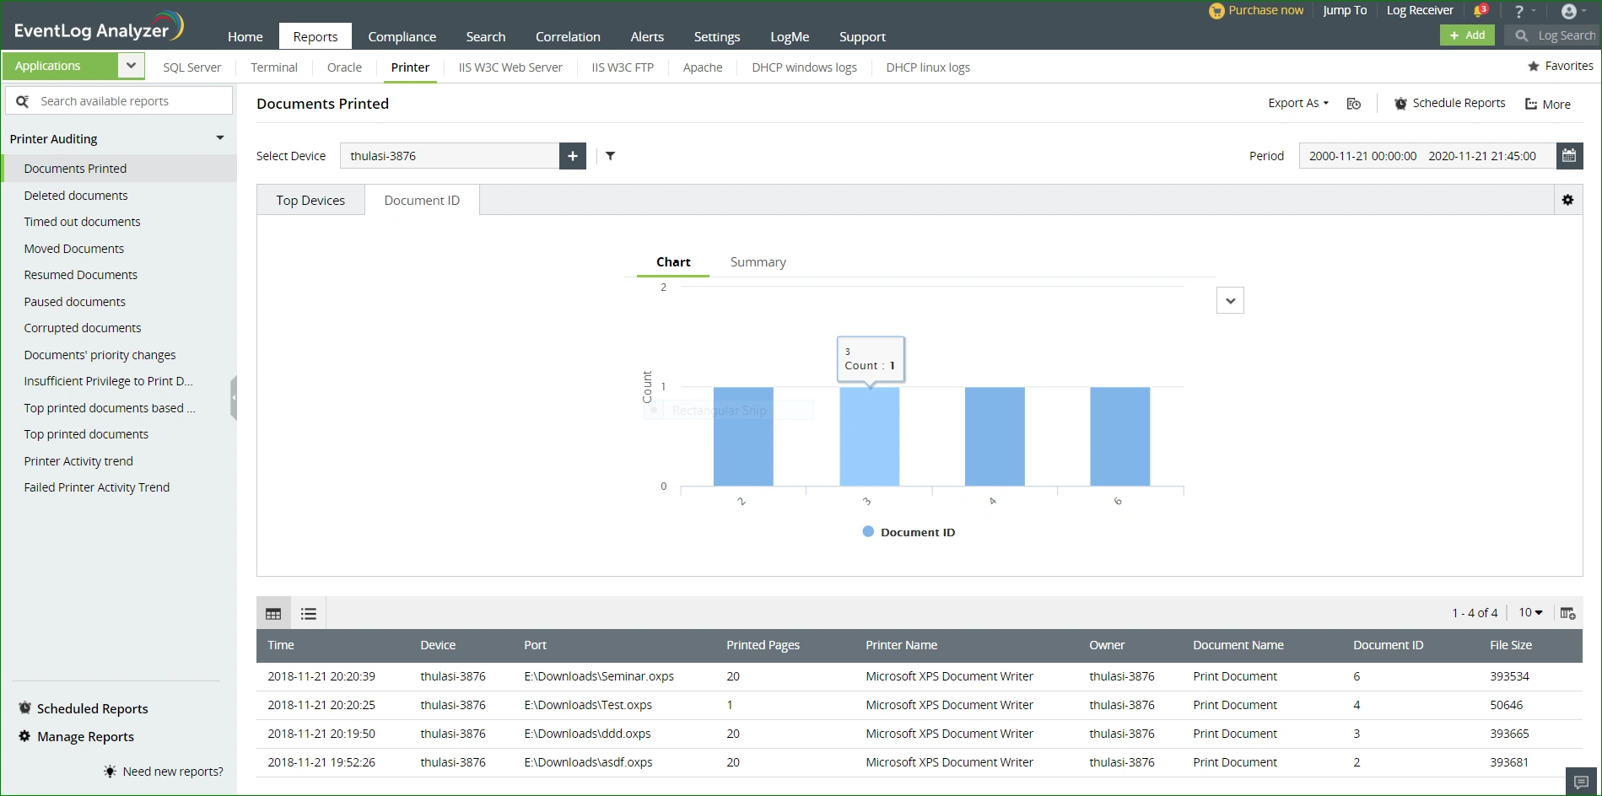The width and height of the screenshot is (1602, 796).
Task: Change rows per page from 10
Action: coord(1530,613)
